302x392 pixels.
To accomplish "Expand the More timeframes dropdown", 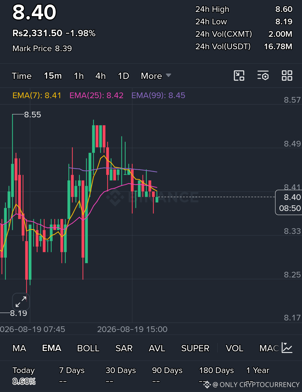I will [156, 76].
